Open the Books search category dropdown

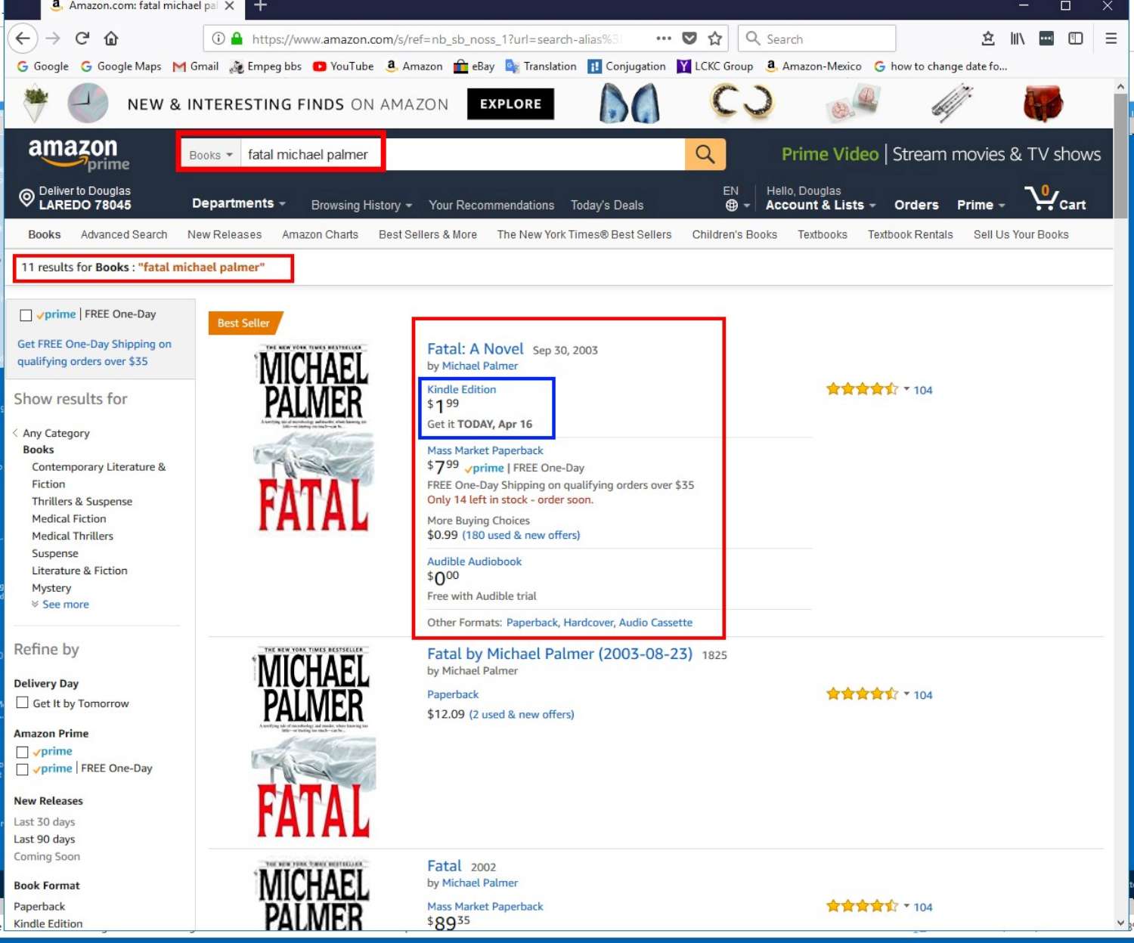211,155
